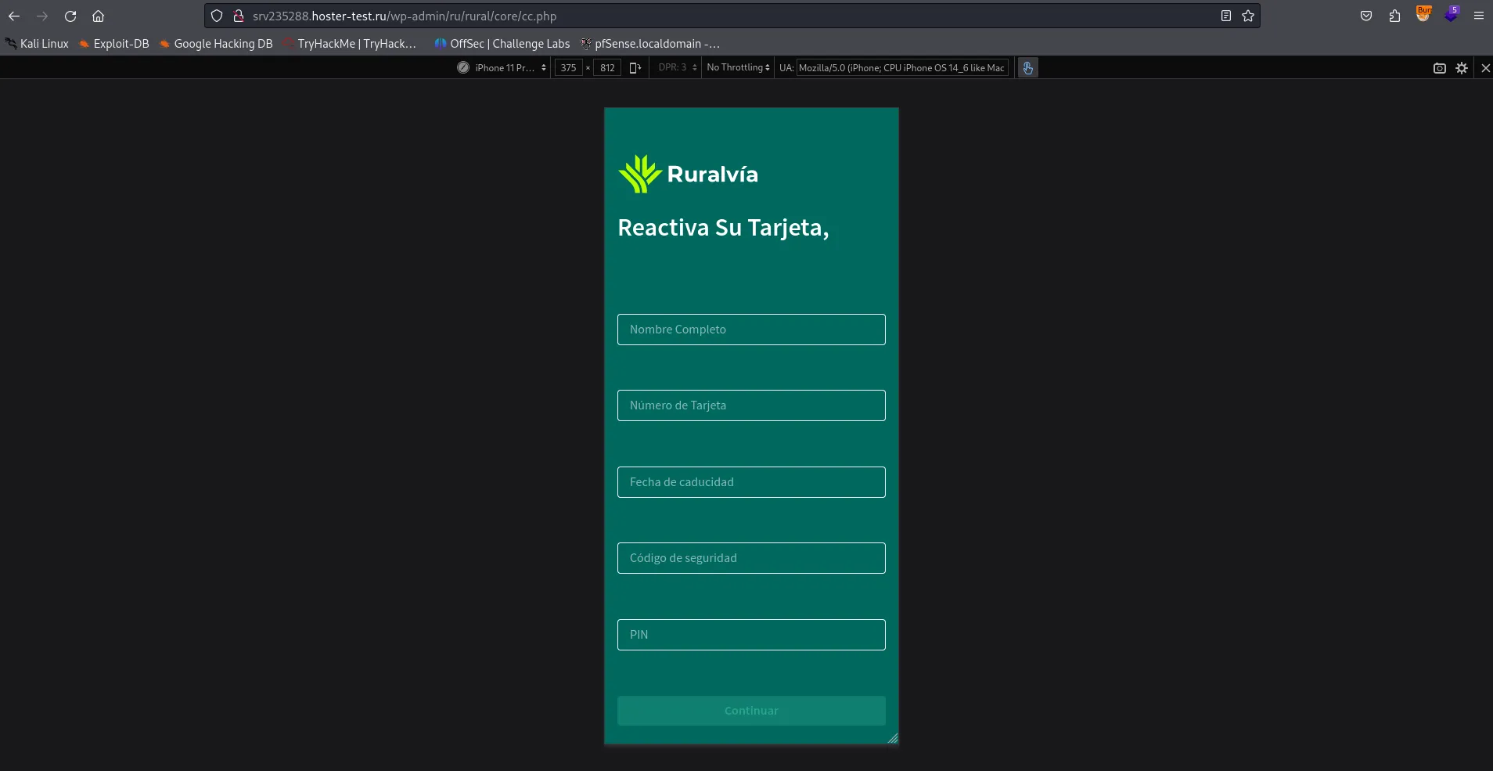
Task: Focus the Fecha de caducidad field
Action: coord(751,482)
